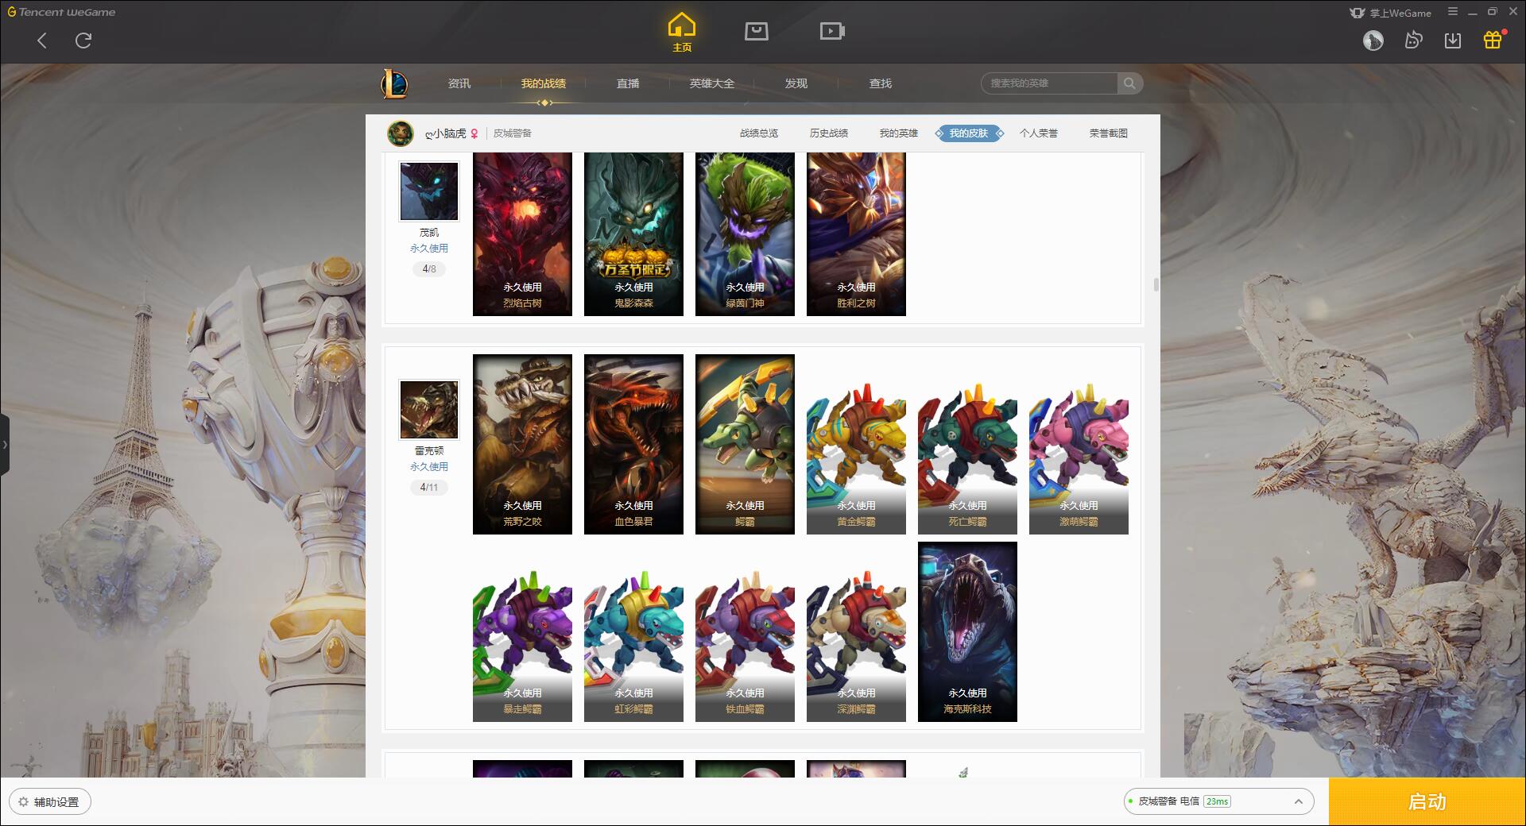Open the video live icon in top bar
Screen dimensions: 1526x826
832,31
